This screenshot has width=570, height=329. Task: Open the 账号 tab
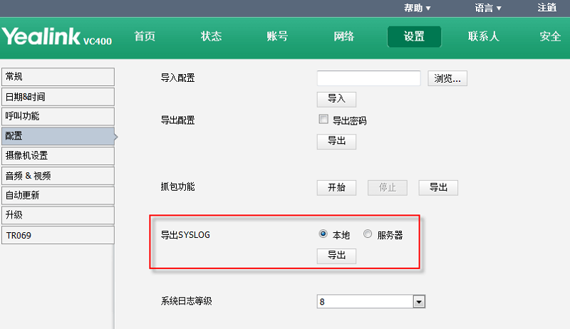pos(277,36)
